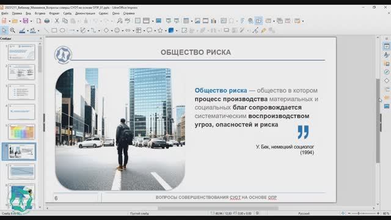Toggle the 3D Objects cube icon
The height and width of the screenshot is (220, 391).
[171, 31]
